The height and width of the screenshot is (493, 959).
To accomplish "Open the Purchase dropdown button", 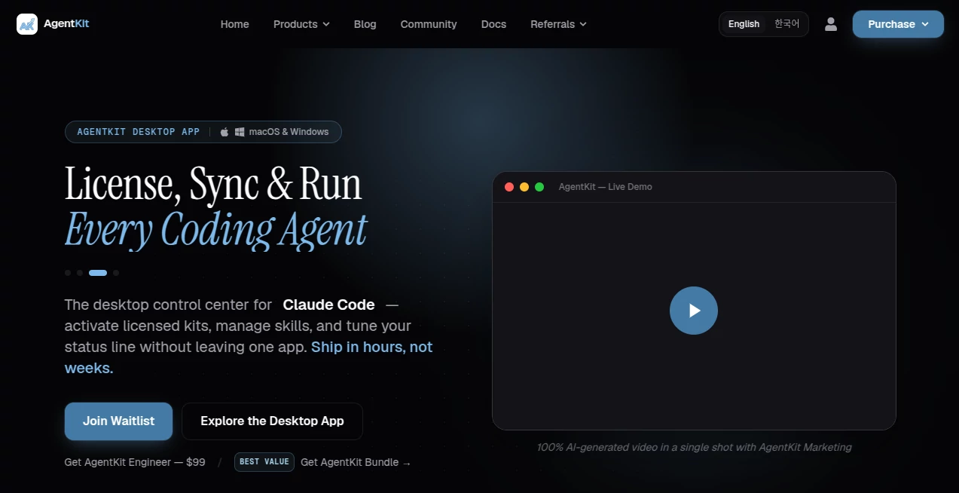I will pyautogui.click(x=898, y=24).
